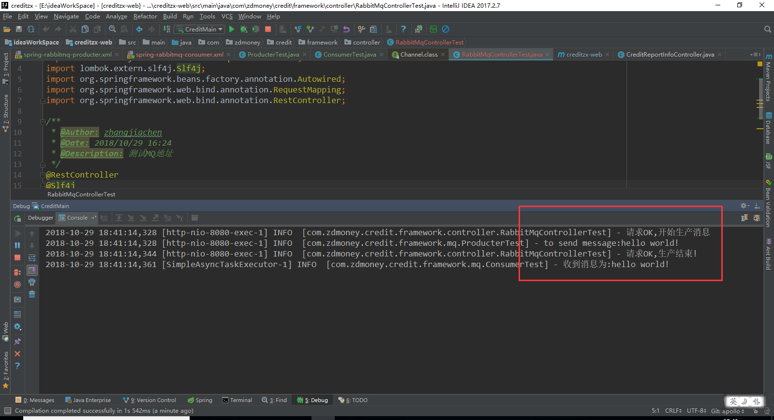Click the zdmoney breadcrumb folder
The width and height of the screenshot is (774, 420).
click(243, 43)
